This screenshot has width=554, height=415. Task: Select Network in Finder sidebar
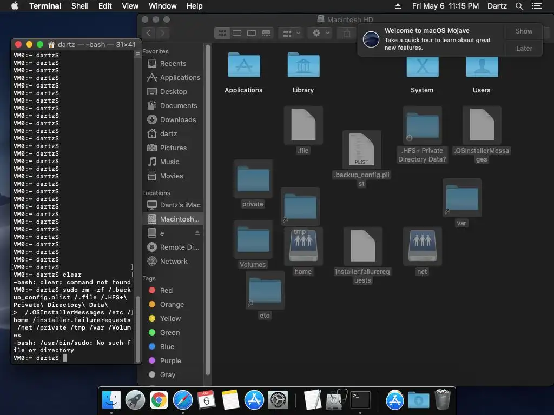pyautogui.click(x=173, y=262)
